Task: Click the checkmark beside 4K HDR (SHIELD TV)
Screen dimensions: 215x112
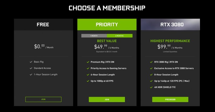Action: 151,87
